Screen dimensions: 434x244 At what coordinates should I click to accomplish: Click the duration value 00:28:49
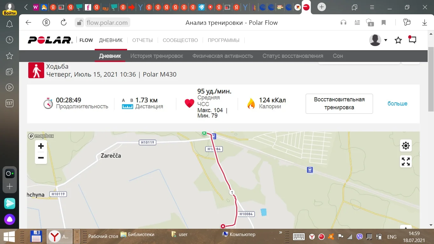click(69, 100)
